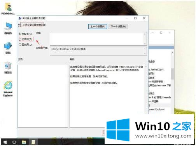Open the Start menu on the taskbar
Viewport: 196px width, 146px height.
5,142
